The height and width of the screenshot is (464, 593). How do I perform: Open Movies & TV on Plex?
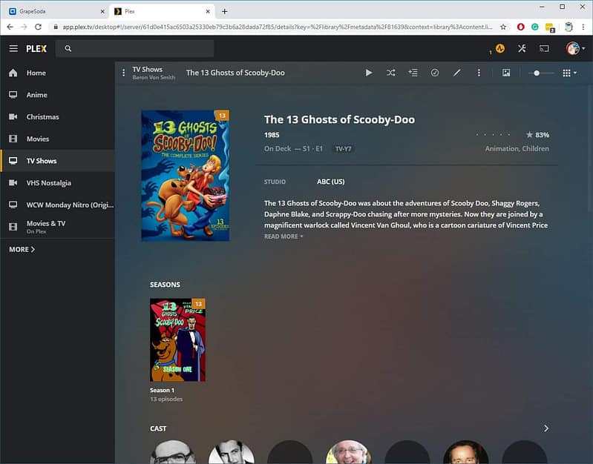[57, 227]
